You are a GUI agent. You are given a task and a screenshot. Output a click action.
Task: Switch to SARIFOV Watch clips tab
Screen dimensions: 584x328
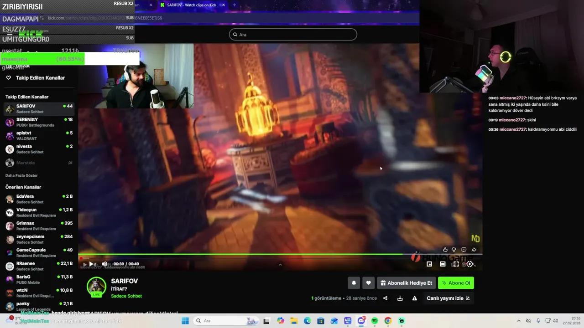pyautogui.click(x=192, y=5)
